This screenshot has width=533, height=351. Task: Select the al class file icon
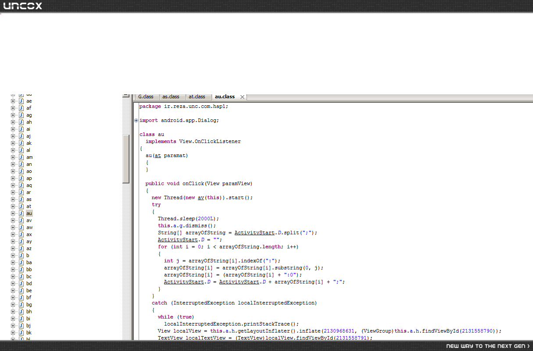click(x=21, y=150)
